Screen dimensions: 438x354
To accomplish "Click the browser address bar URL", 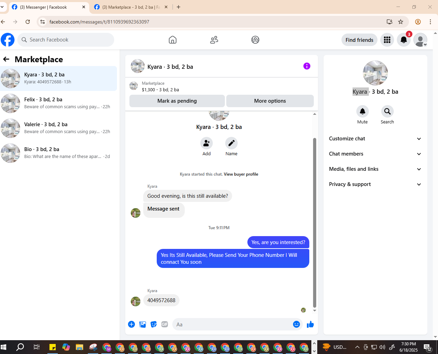I will pos(99,22).
